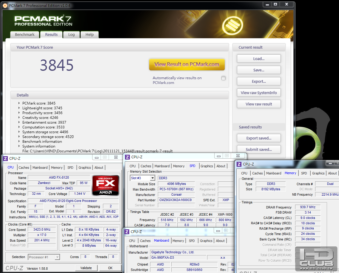Click the Secondary storage score 4520 row
Screen dimensions: 339x273
48,137
